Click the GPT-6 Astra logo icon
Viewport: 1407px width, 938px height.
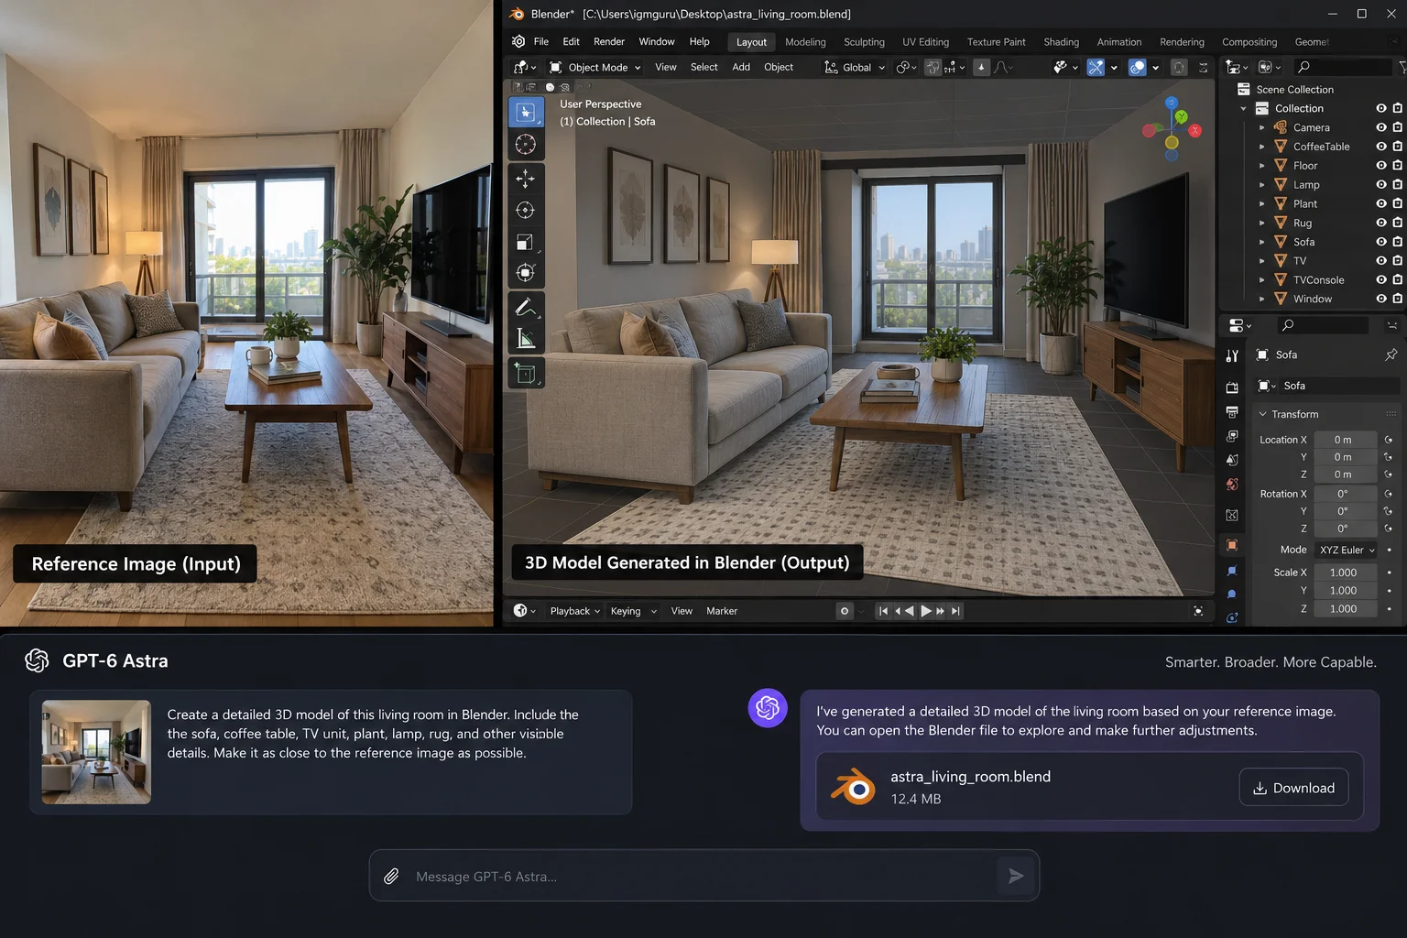(37, 660)
